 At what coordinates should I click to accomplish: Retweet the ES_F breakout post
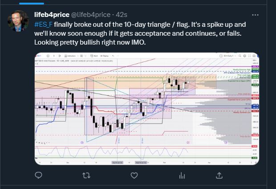tap(86, 176)
